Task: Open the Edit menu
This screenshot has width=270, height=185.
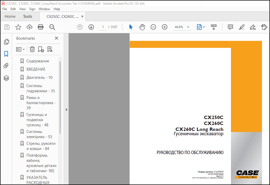Action: tap(13, 9)
